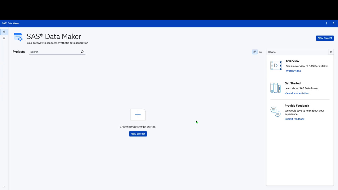Click the Overview heading text
The image size is (338, 190).
(293, 61)
